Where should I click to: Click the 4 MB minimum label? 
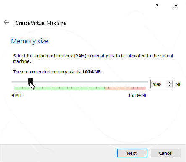(x=16, y=95)
